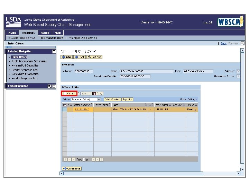Open the Export dropdown menu

pos(127,100)
